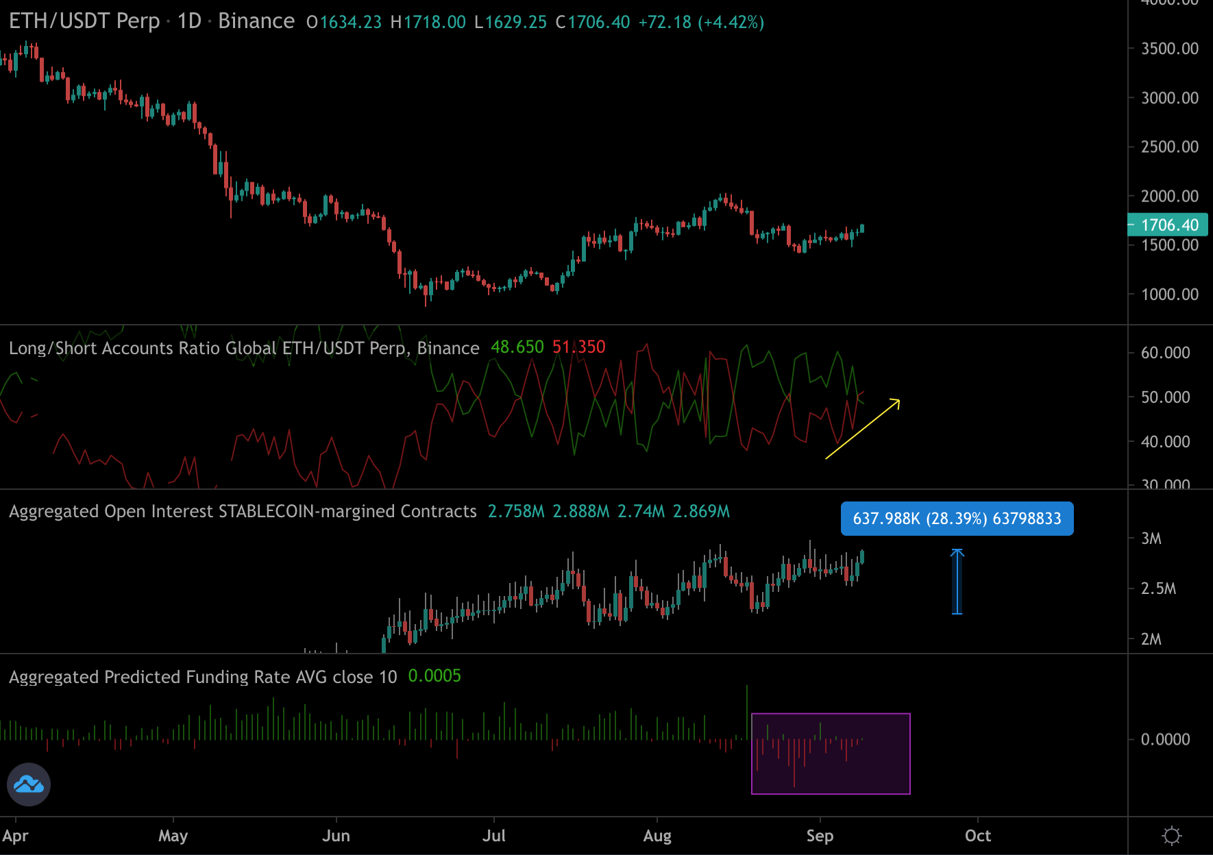Image resolution: width=1213 pixels, height=855 pixels.
Task: Click the ETH/USDT Perp symbol title
Action: coord(84,21)
